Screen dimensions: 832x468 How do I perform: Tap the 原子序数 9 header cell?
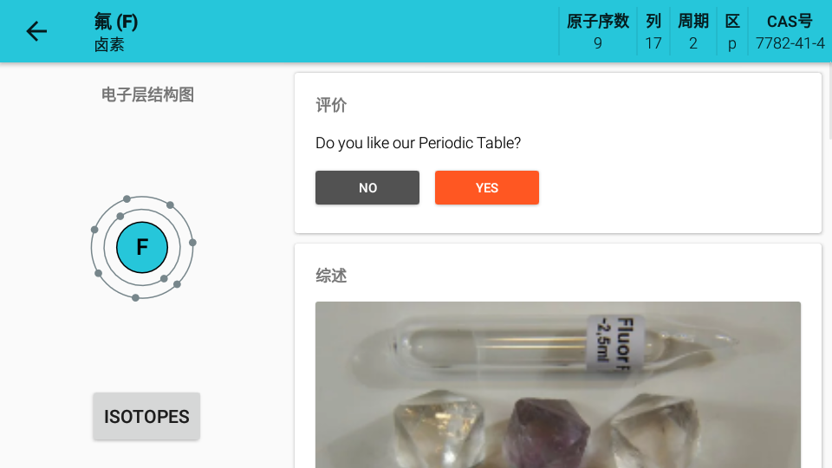tap(597, 31)
